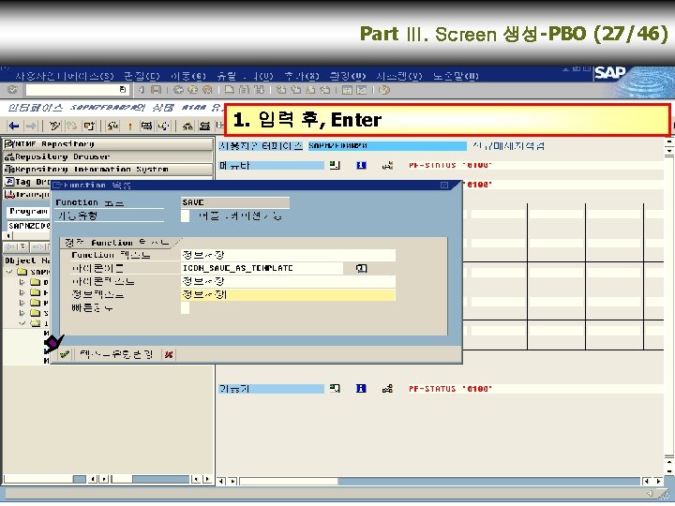Select the static Function texts tab in dialog

[119, 243]
